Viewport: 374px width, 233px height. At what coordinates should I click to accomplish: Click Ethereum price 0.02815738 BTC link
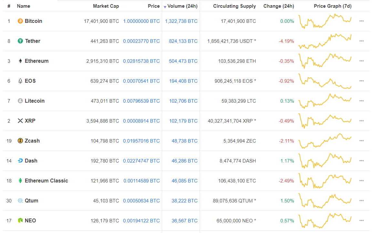click(x=141, y=61)
